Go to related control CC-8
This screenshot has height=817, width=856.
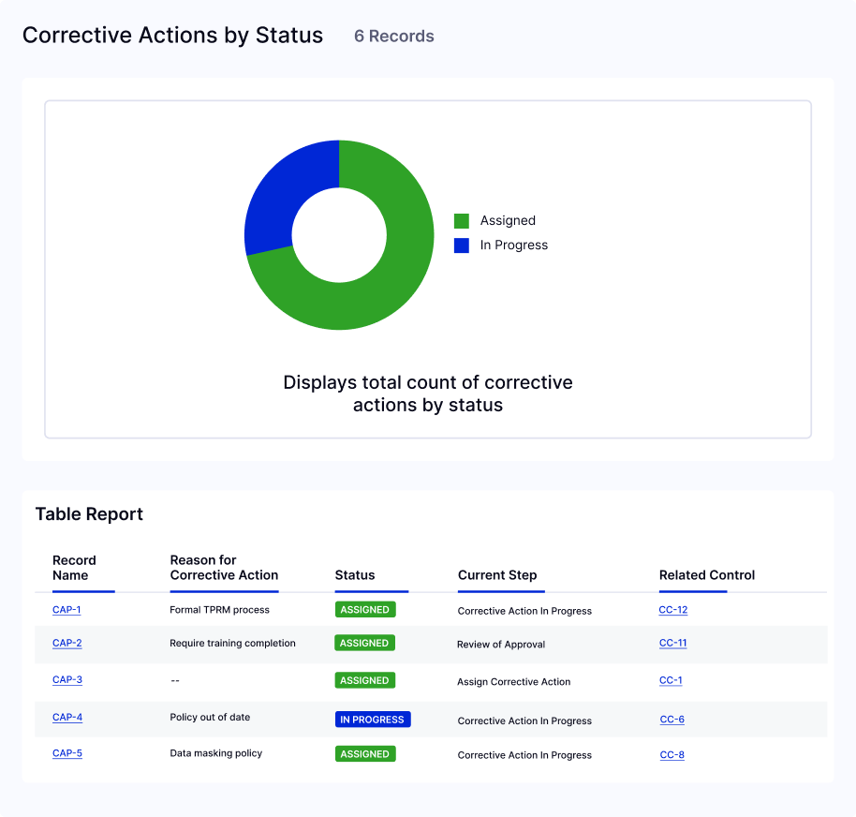[x=672, y=754]
